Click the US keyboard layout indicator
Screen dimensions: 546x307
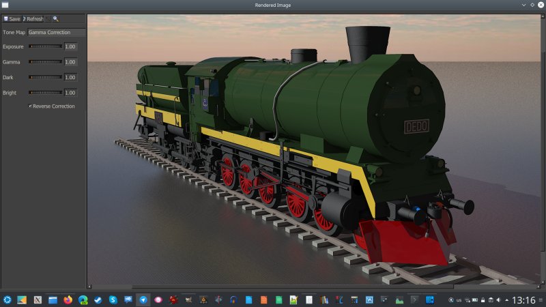coord(459,300)
